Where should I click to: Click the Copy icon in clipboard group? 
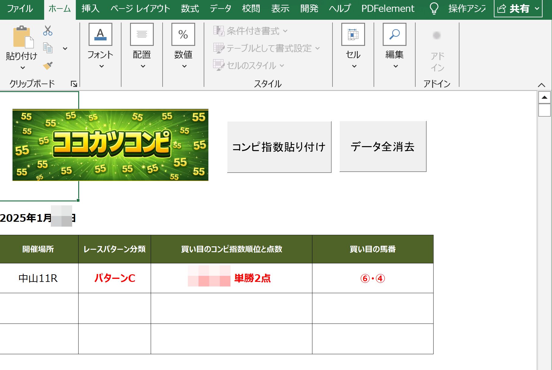click(48, 48)
